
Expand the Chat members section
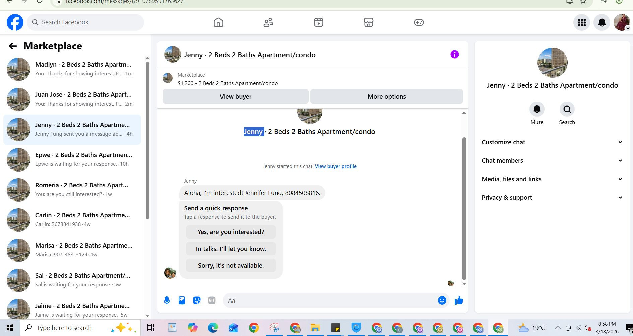pos(552,161)
